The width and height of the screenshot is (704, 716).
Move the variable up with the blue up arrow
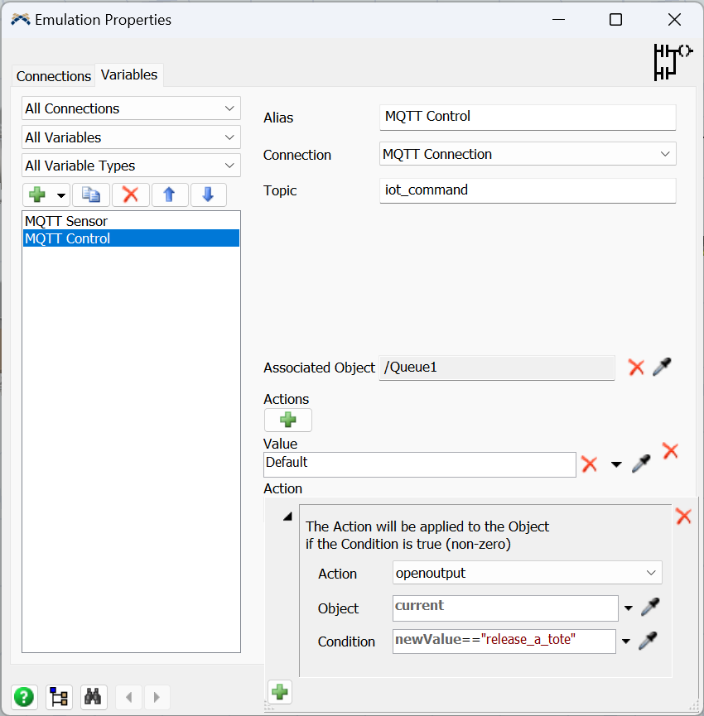click(169, 195)
